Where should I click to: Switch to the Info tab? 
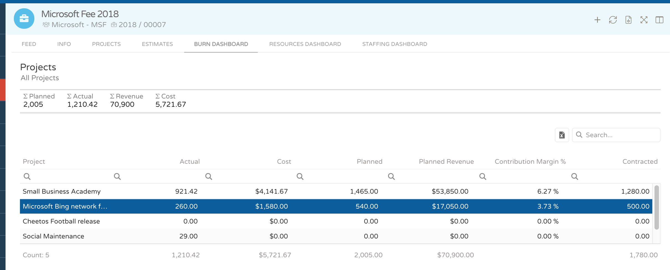pos(64,44)
